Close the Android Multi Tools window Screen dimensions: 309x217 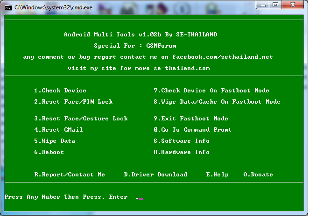click(294, 5)
